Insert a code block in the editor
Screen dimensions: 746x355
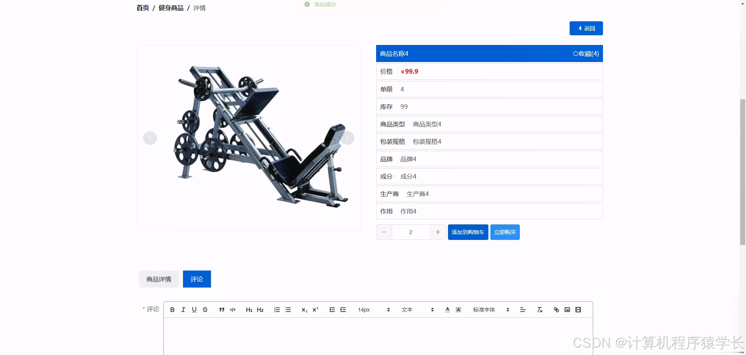click(x=232, y=310)
